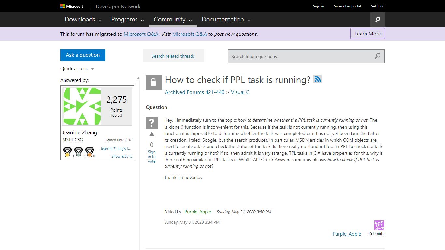Image resolution: width=445 pixels, height=250 pixels.
Task: Open the search magnifier in navigation bar
Action: (378, 20)
